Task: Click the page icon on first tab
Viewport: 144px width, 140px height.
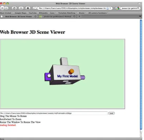Action: (x=2, y=16)
